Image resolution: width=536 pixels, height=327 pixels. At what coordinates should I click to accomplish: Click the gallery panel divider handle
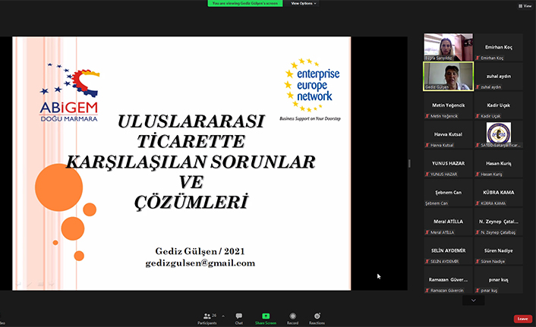(x=409, y=163)
